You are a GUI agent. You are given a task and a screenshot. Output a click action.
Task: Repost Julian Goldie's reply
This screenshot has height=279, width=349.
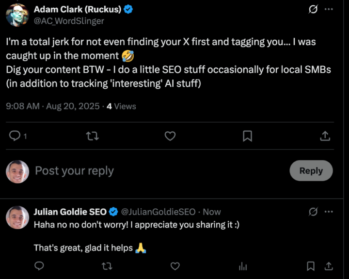(108, 266)
